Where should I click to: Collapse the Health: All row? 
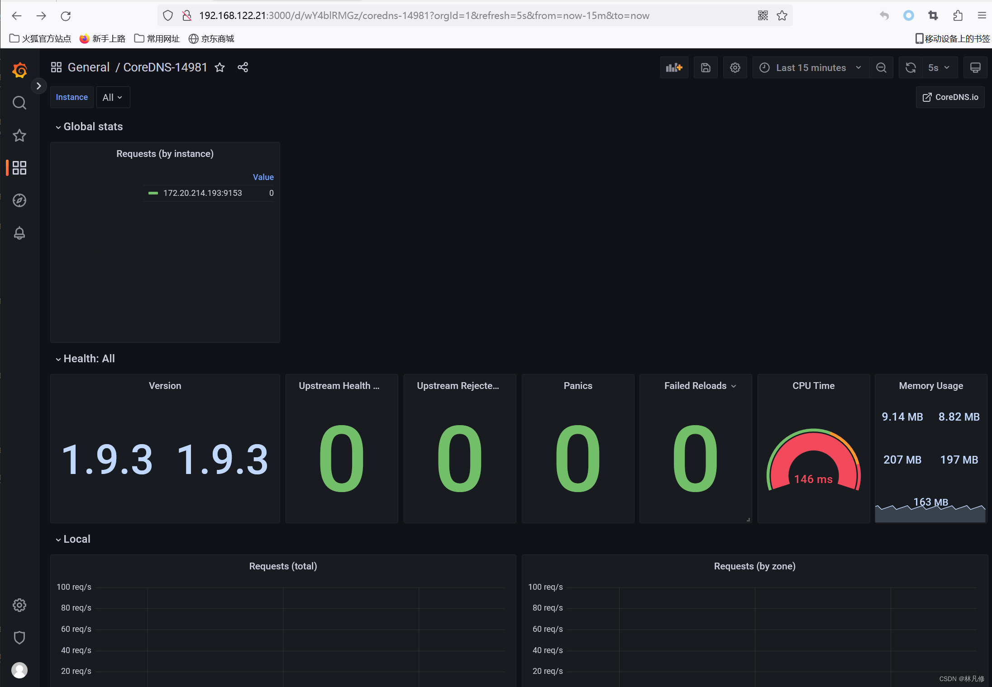coord(85,359)
